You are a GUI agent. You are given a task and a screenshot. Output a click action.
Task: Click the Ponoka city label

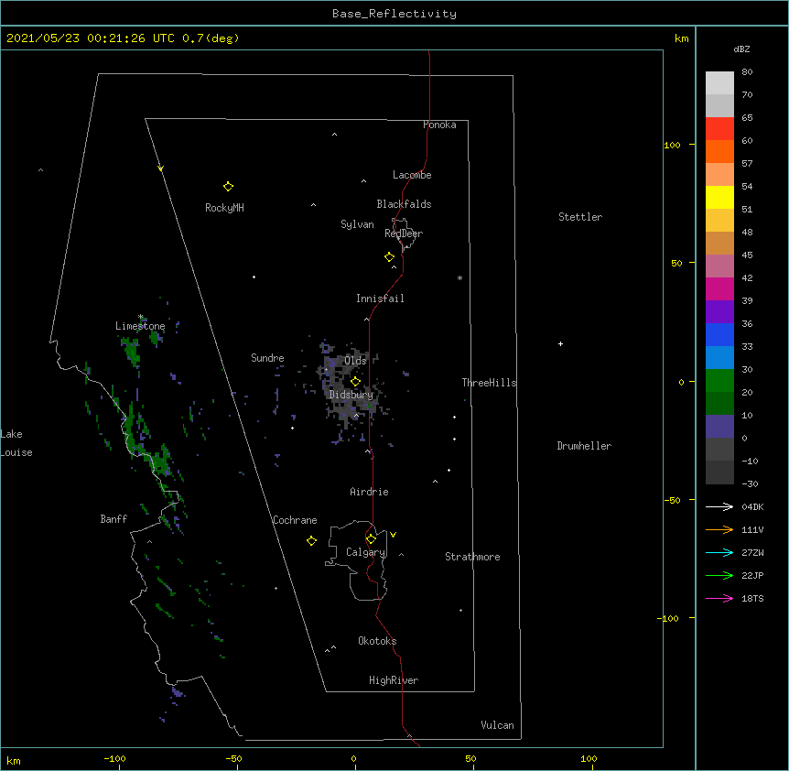tap(439, 125)
